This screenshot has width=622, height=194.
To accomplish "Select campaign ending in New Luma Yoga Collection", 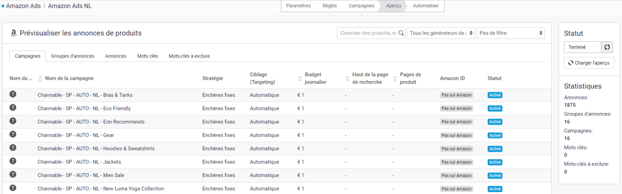I will point(101,189).
